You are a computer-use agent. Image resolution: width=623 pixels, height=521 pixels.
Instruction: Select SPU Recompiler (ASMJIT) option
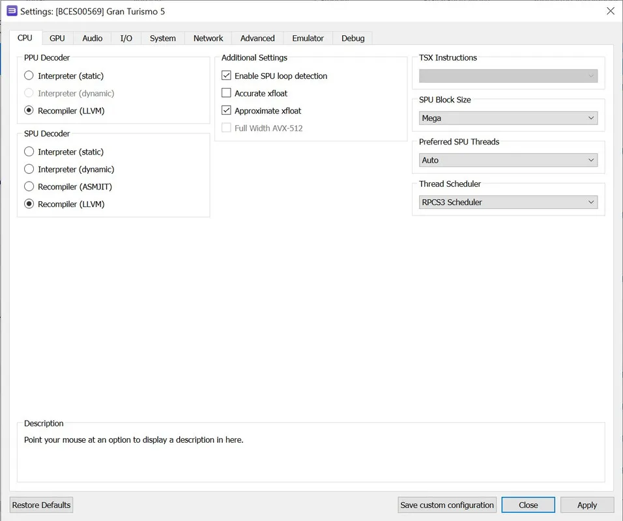tap(68, 187)
